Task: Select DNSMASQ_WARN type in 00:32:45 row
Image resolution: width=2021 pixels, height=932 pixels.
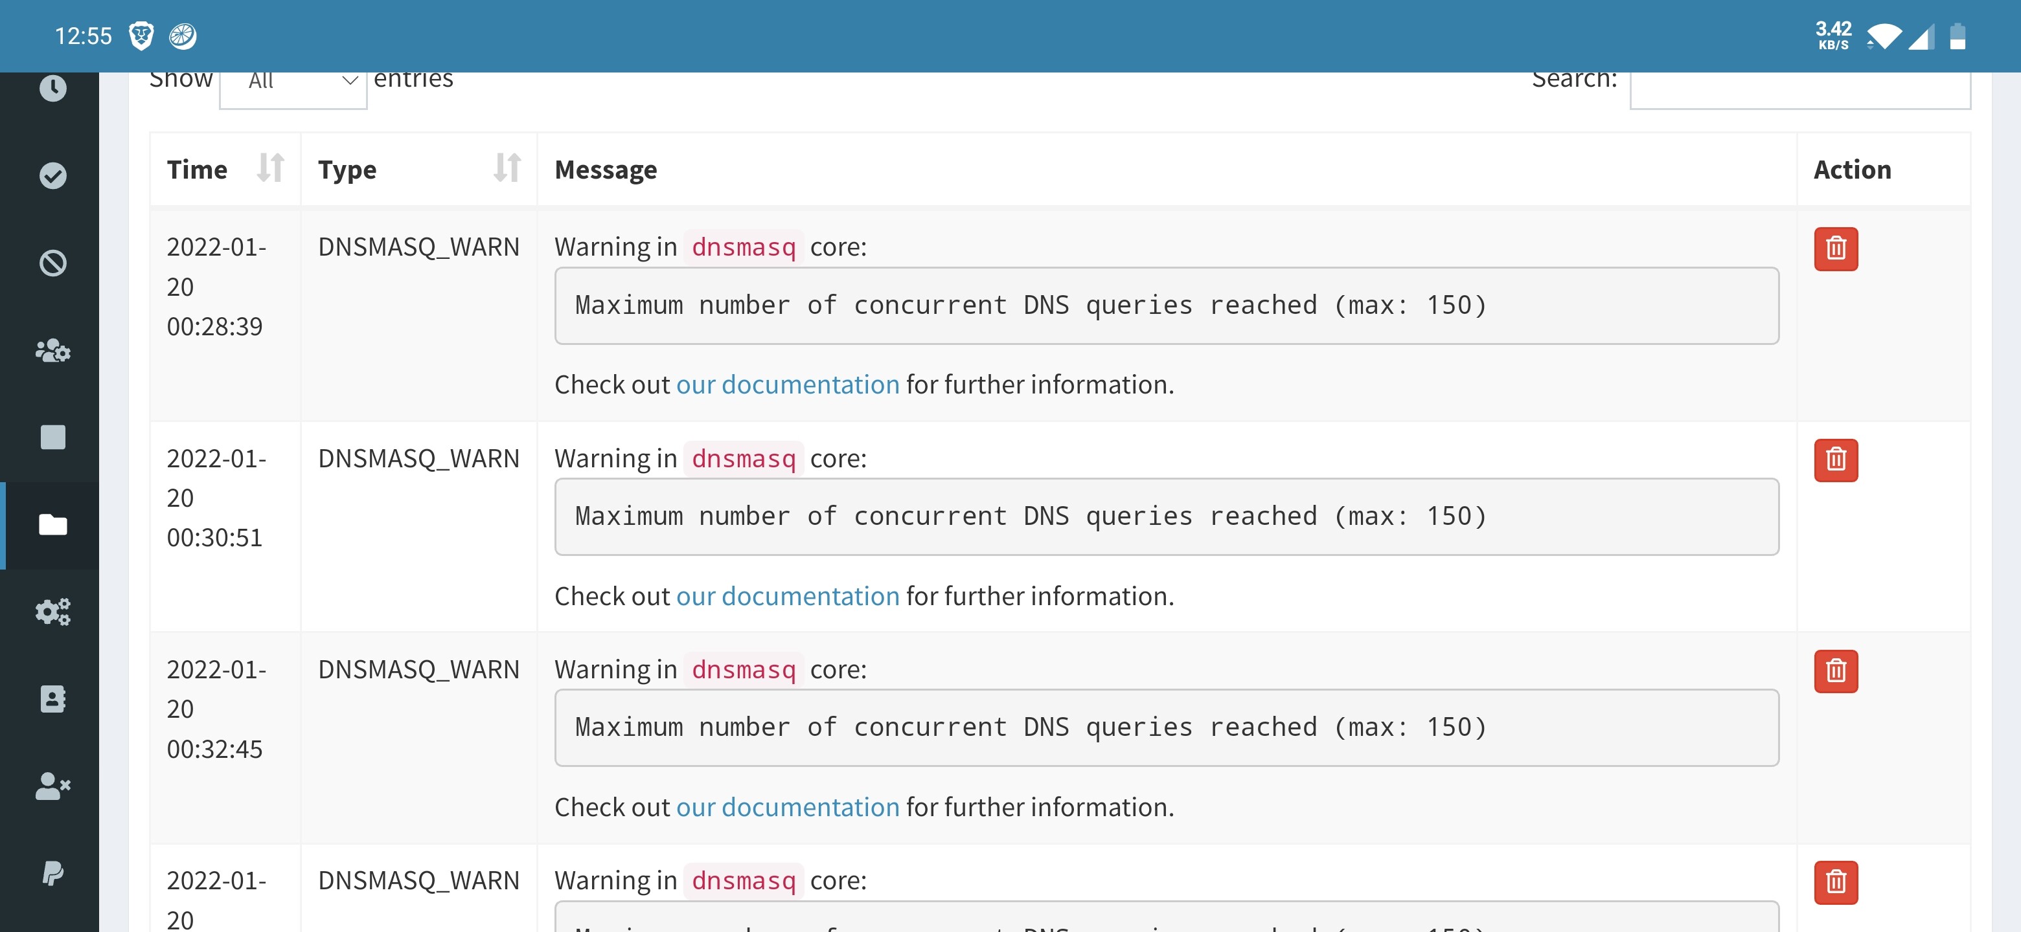Action: tap(419, 669)
